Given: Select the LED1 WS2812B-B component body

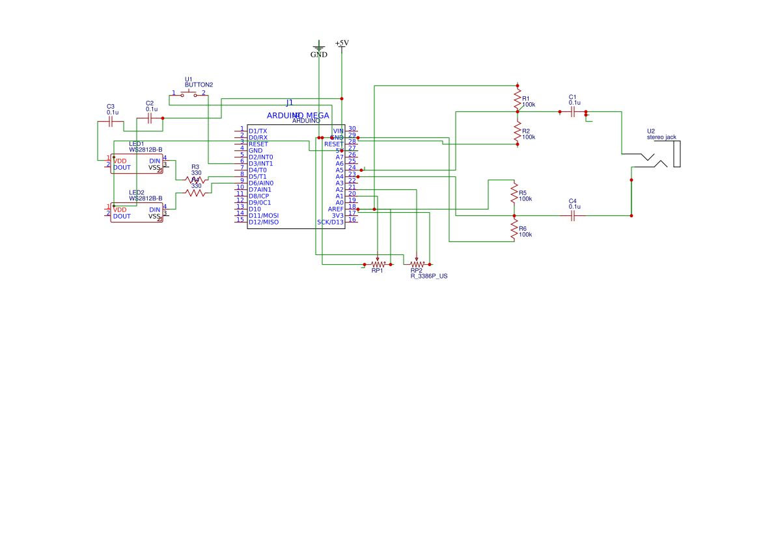Looking at the screenshot, I should tap(137, 164).
